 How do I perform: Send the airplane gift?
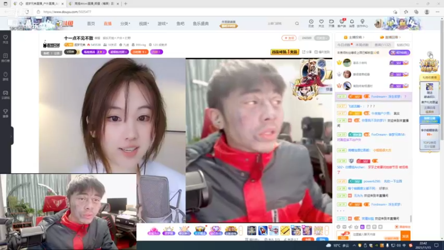tap(274, 231)
